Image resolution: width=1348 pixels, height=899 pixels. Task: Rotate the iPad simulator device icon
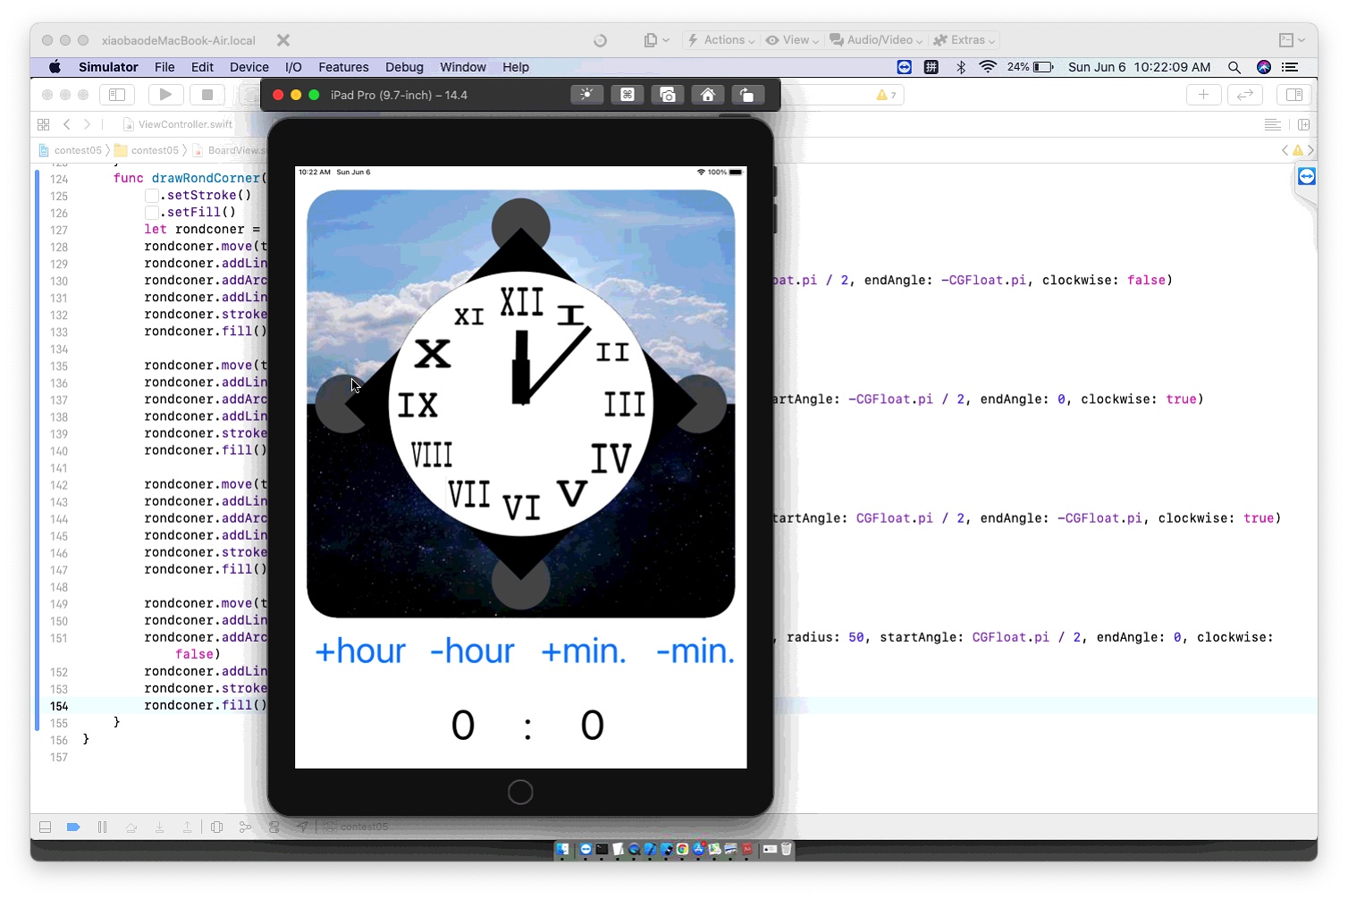click(747, 95)
